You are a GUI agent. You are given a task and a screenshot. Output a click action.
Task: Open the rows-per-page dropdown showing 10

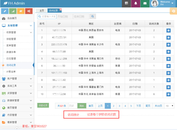pos(169,106)
